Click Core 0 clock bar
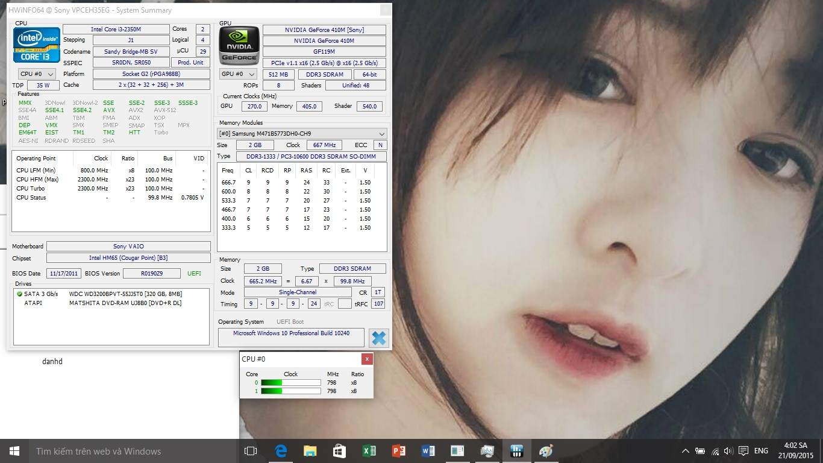Screen dimensions: 823x463 tap(290, 382)
